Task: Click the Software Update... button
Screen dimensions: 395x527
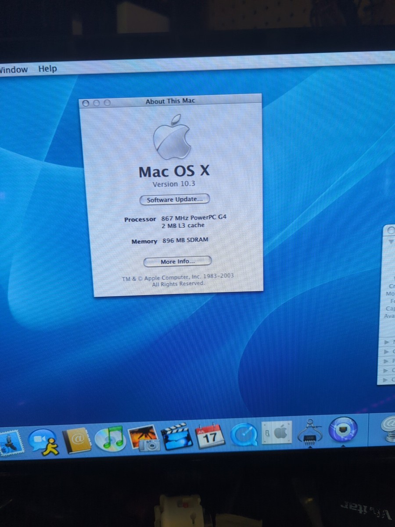Action: [x=175, y=199]
